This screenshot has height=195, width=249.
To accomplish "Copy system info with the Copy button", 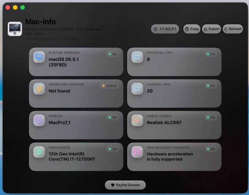I will (192, 29).
